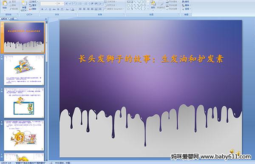The width and height of the screenshot is (255, 164).
Task: Open the Change Case Aa dropdown
Action: click(67, 9)
